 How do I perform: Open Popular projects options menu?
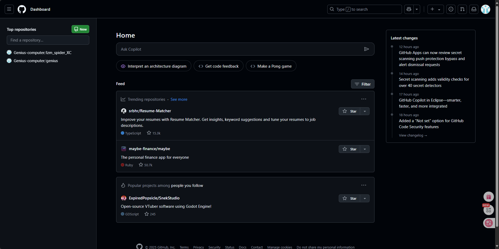tap(364, 185)
